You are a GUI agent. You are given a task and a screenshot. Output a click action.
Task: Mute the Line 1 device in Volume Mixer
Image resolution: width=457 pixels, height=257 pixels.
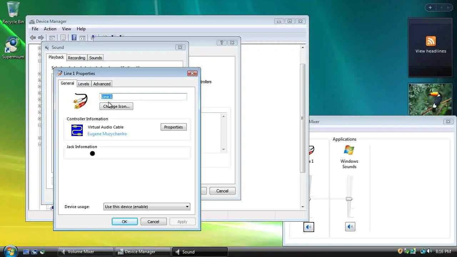(x=309, y=227)
